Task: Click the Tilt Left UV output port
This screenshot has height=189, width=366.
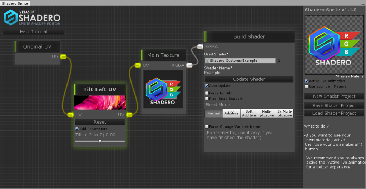Action: pos(129,115)
